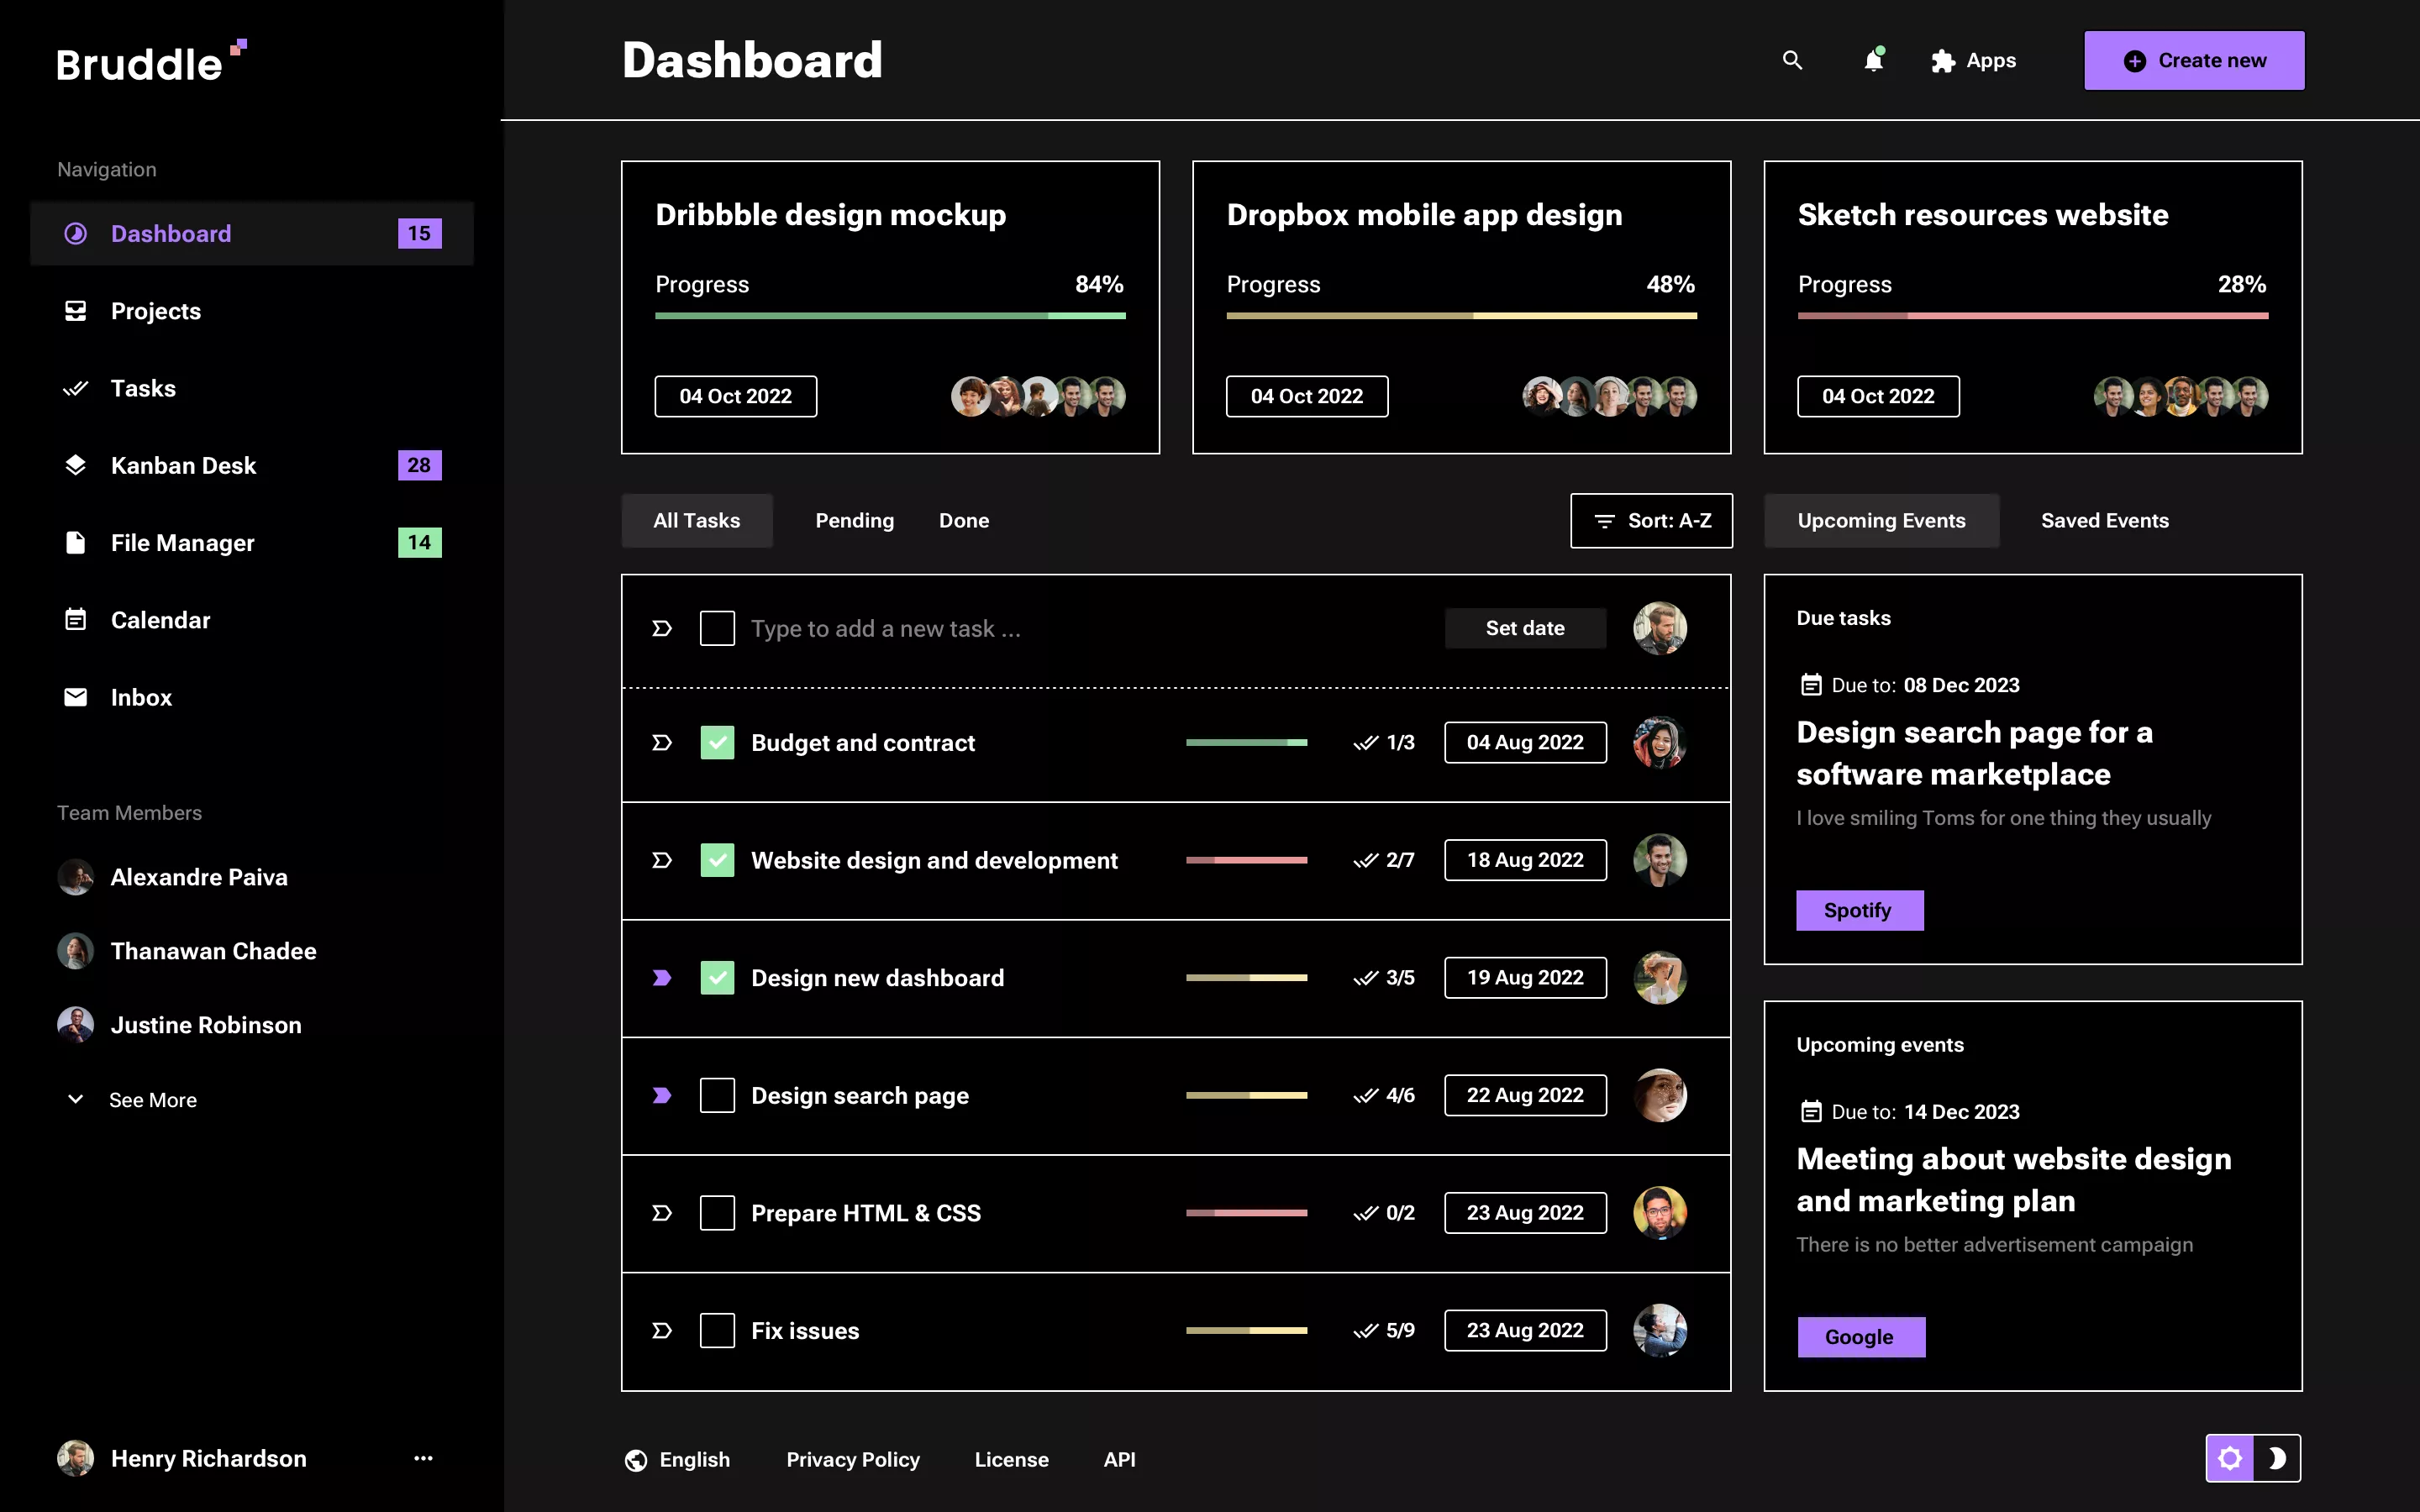The height and width of the screenshot is (1512, 2420).
Task: Open the Calendar sidebar item
Action: 160,620
